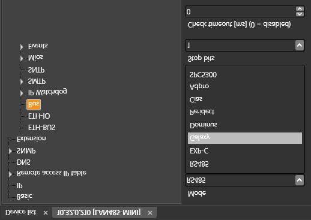The height and width of the screenshot is (220, 311).
Task: Close the Device list tab
Action: pyautogui.click(x=46, y=213)
